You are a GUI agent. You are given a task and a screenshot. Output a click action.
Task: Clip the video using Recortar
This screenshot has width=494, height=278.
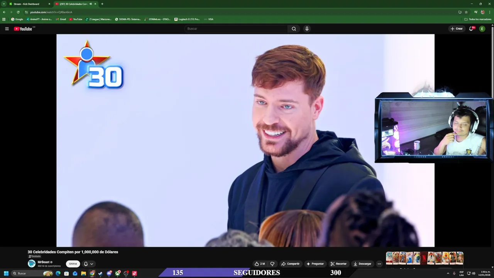pos(338,264)
